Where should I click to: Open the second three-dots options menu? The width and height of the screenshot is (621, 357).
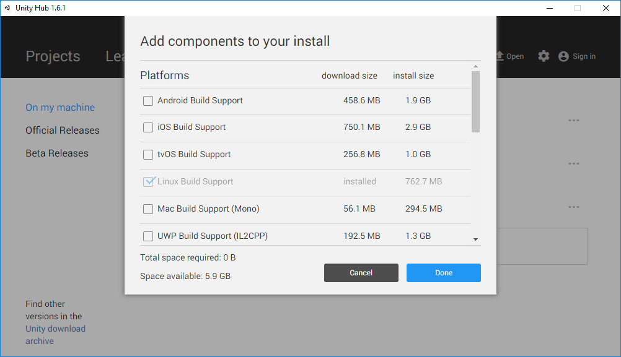tap(573, 164)
